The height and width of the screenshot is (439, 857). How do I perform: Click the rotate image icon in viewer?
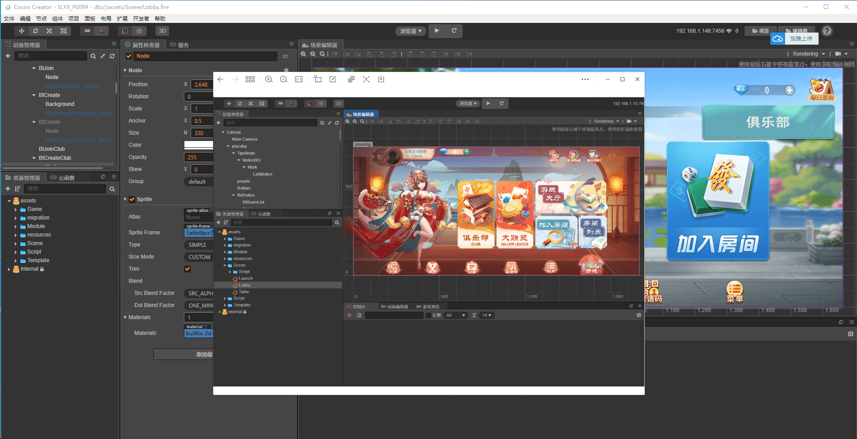click(317, 79)
